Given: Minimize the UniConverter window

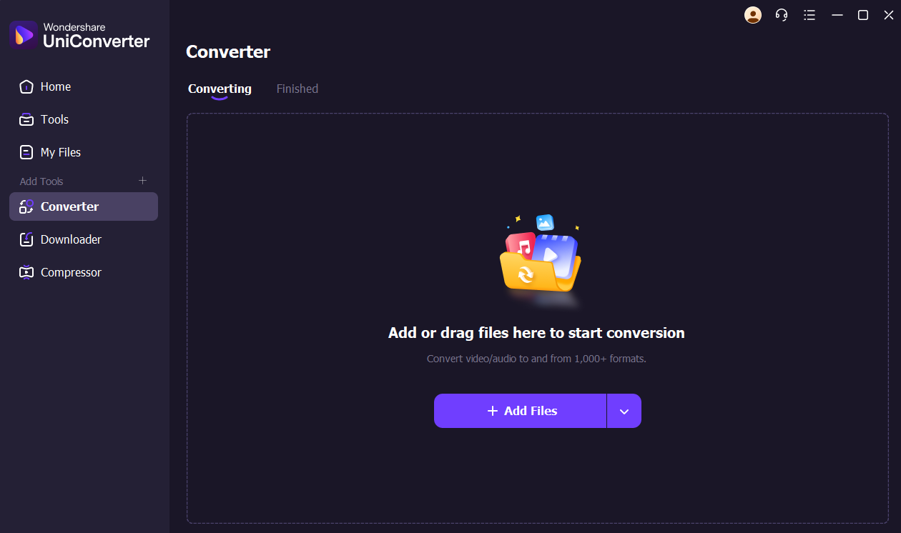Looking at the screenshot, I should click(837, 15).
